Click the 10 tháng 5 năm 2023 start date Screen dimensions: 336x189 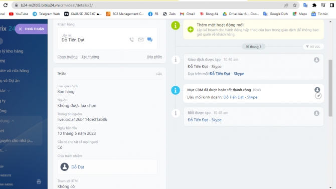[77, 133]
